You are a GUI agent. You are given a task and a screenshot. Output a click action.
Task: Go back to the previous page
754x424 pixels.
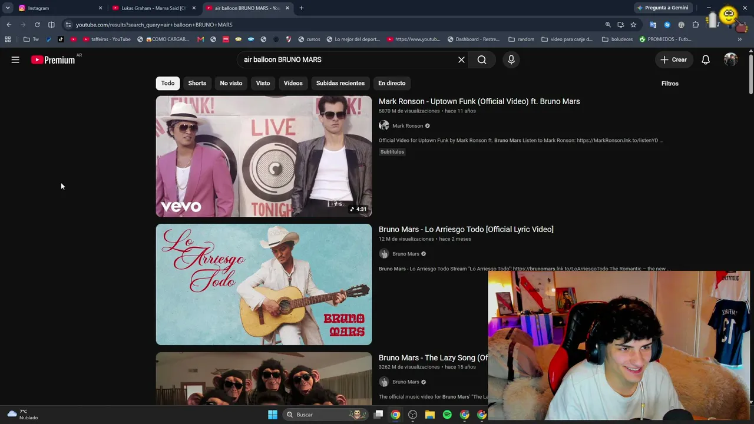click(x=9, y=25)
